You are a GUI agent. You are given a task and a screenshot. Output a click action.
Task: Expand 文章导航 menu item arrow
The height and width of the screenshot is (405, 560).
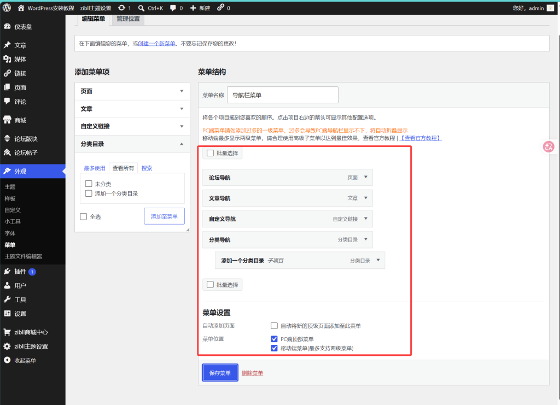366,198
